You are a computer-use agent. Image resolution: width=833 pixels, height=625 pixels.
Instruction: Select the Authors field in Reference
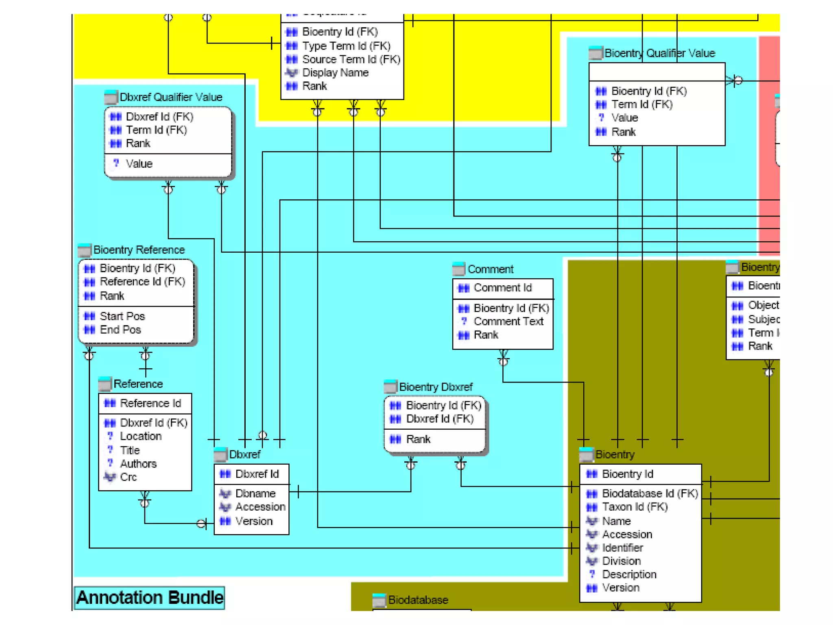tap(138, 464)
